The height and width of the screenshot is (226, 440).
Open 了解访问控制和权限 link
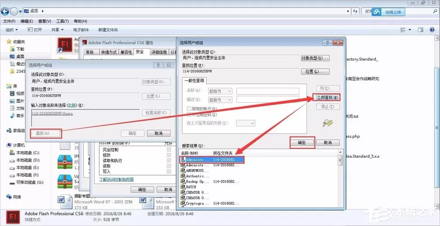click(116, 179)
